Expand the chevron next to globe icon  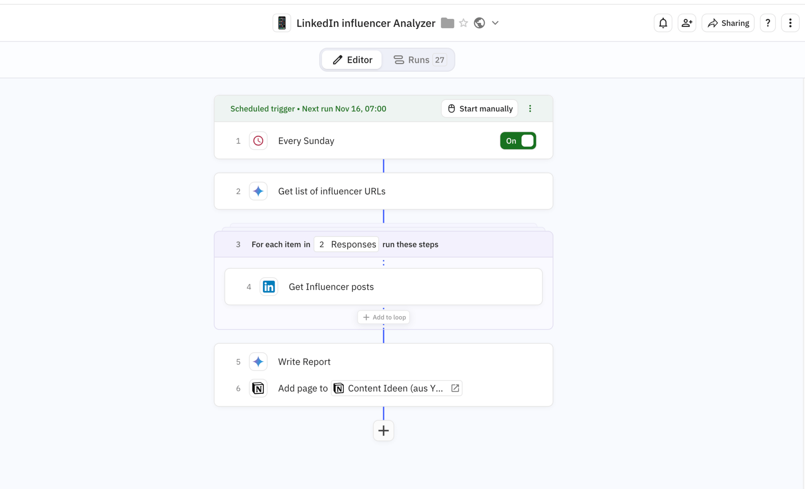click(x=495, y=23)
